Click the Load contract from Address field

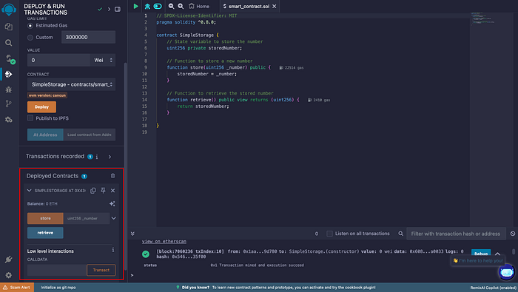coord(90,135)
